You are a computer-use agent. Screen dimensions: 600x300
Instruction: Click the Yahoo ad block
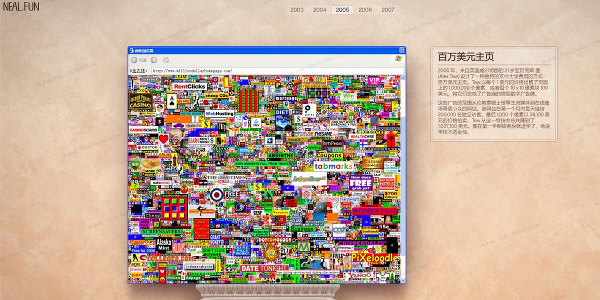click(x=360, y=275)
